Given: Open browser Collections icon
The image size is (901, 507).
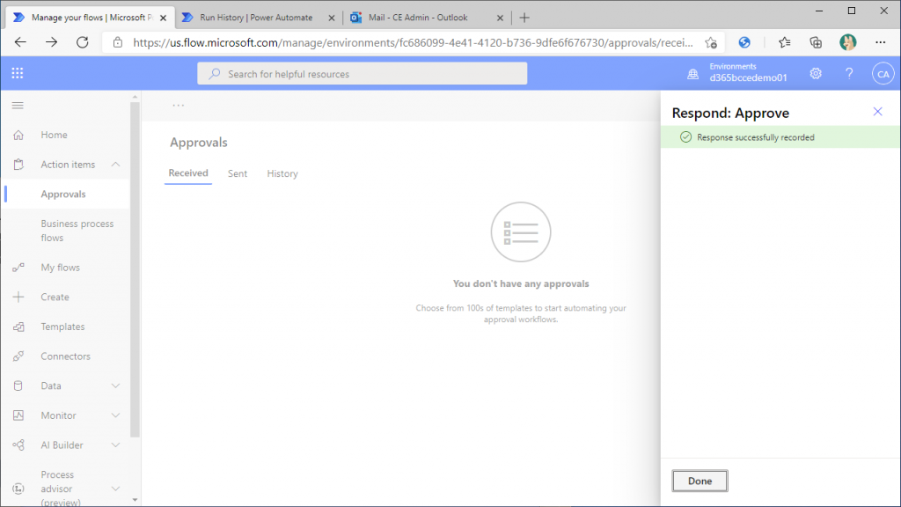Looking at the screenshot, I should [816, 42].
